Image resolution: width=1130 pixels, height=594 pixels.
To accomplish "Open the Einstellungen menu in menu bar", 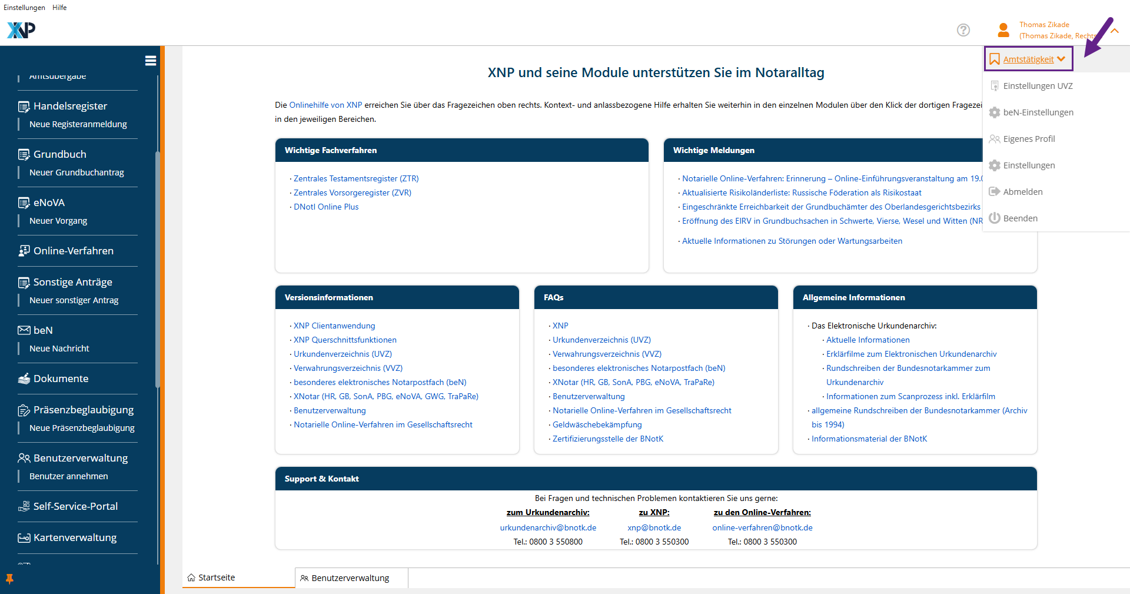I will [x=24, y=8].
